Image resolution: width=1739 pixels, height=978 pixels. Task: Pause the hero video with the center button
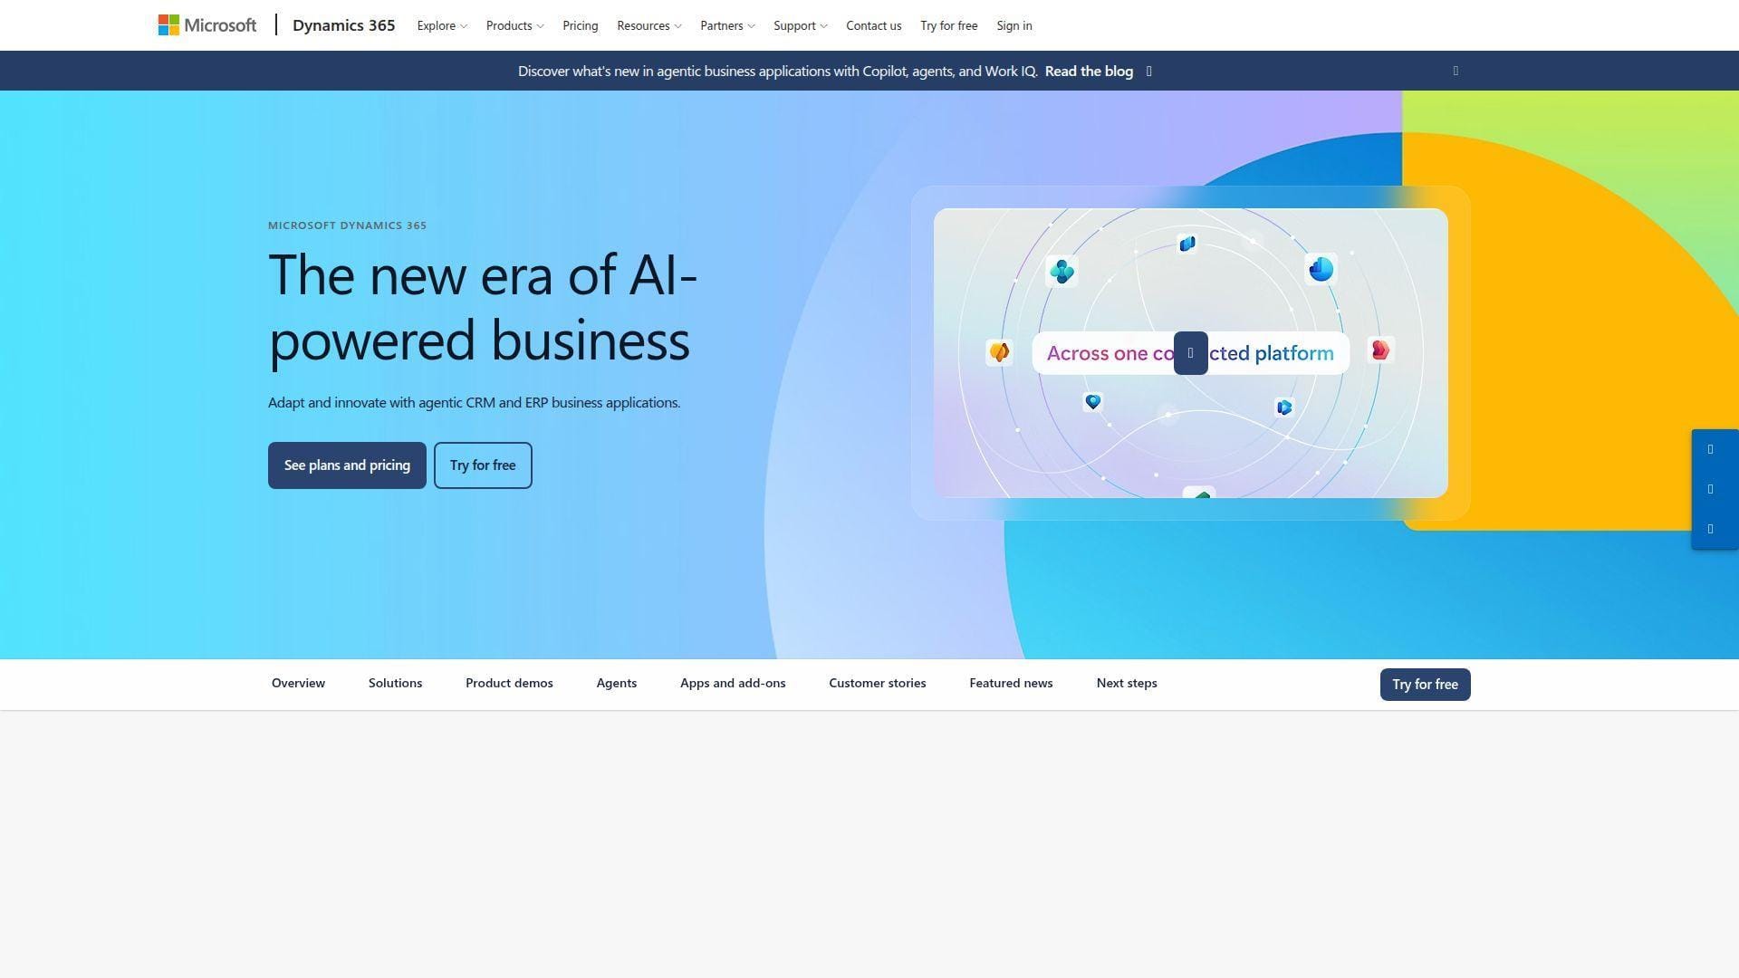point(1190,353)
